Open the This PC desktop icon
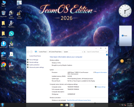134x107 pixels. (x=3, y=3)
